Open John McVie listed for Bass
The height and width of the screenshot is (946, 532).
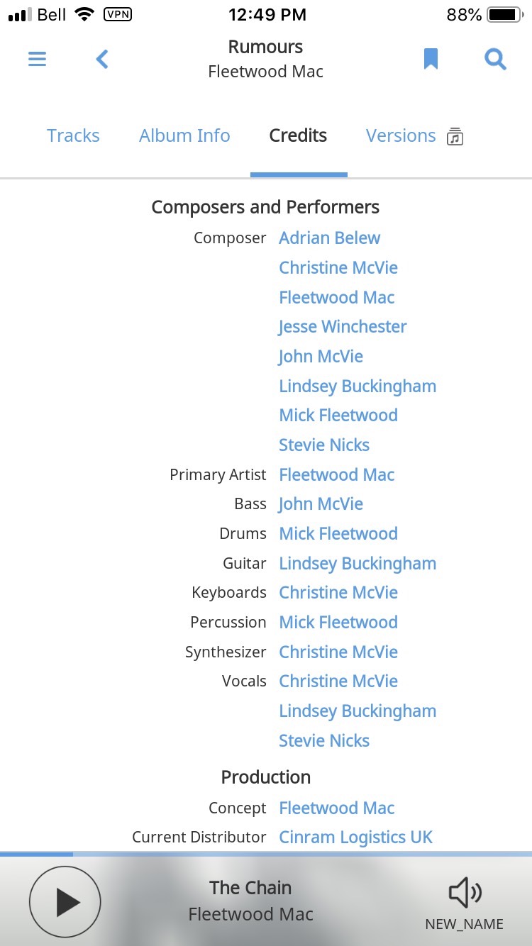coord(321,504)
